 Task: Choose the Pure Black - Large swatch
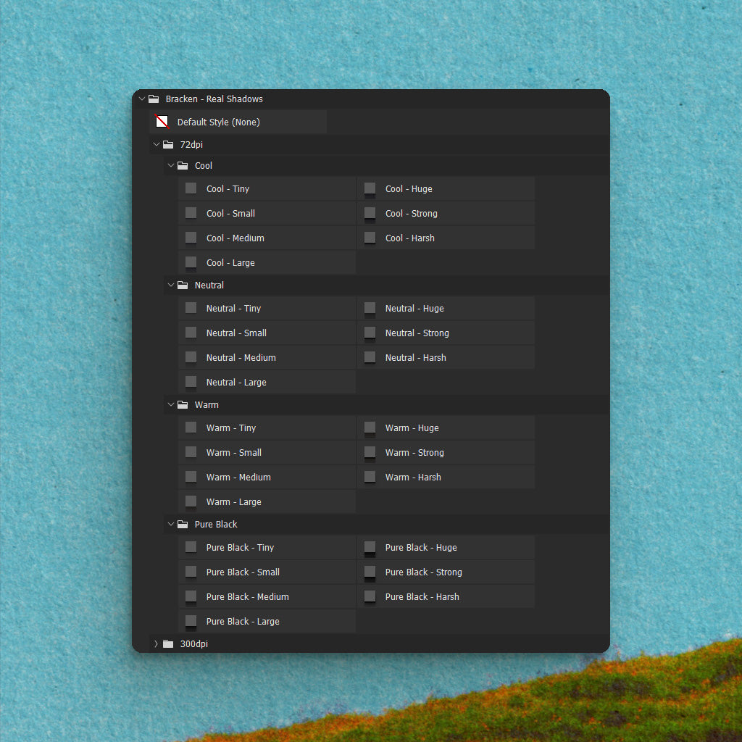[191, 621]
